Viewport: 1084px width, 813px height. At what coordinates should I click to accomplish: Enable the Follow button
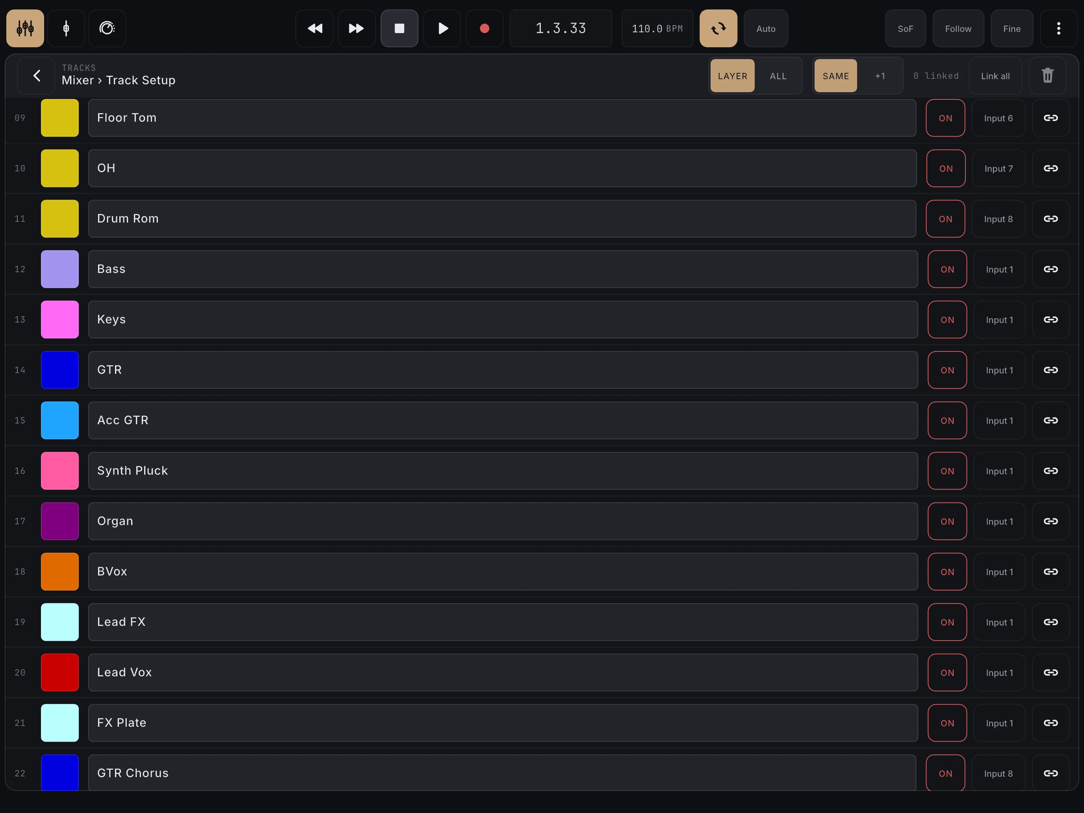[958, 28]
